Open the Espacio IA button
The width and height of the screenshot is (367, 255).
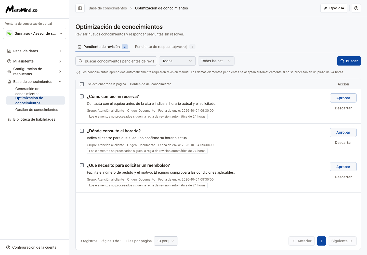pos(334,8)
